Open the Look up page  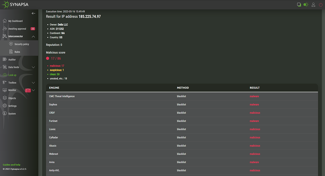12,75
